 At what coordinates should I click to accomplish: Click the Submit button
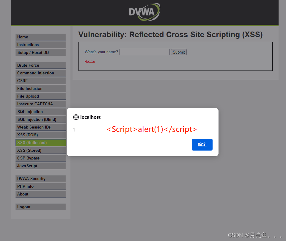coord(179,52)
